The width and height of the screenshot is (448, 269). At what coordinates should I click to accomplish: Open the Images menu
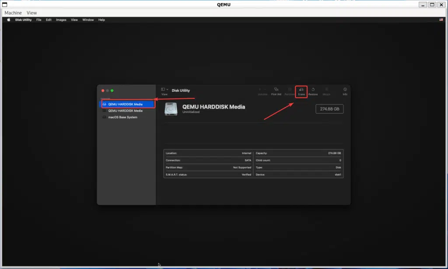tap(61, 20)
